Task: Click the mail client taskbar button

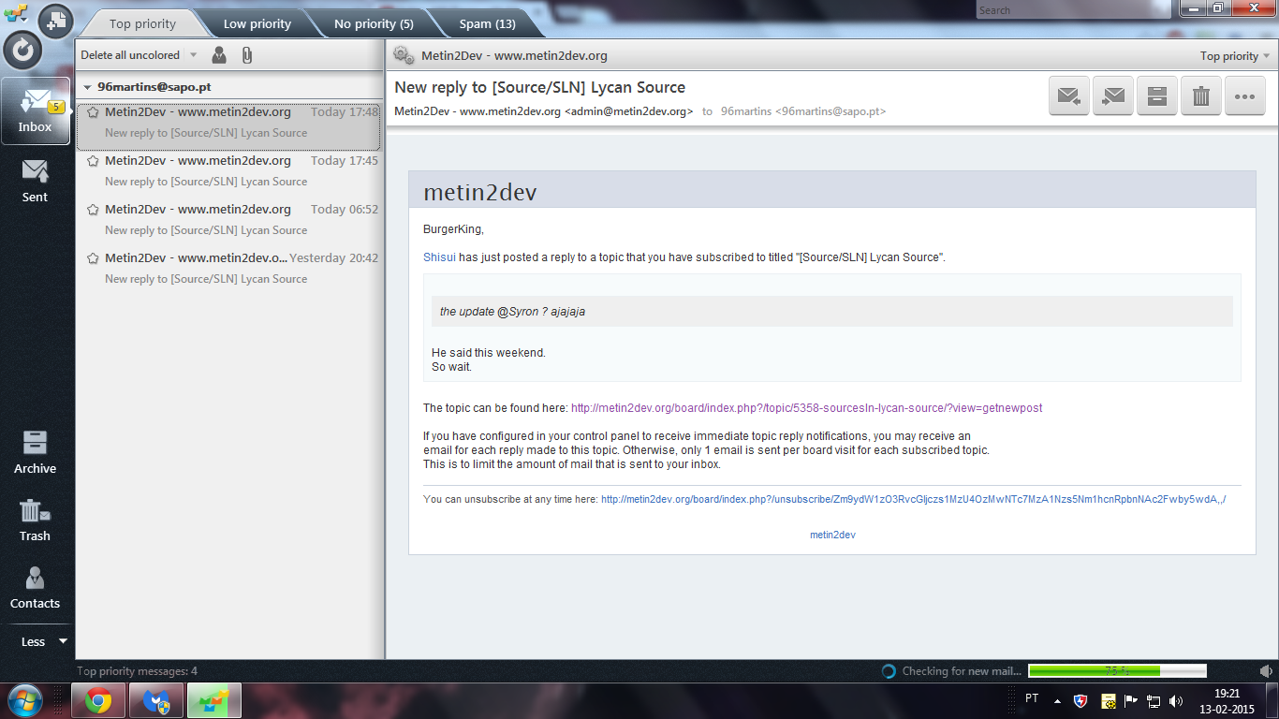Action: tap(214, 700)
